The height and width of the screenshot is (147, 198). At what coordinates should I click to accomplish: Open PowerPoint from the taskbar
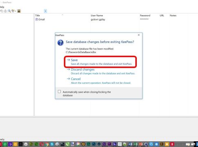141,144
